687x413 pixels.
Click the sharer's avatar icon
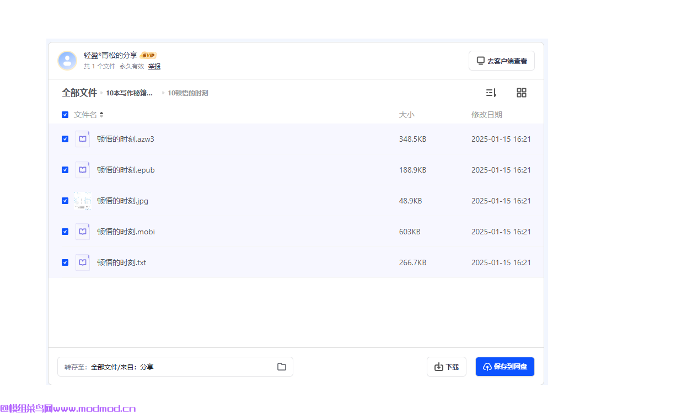pos(67,61)
